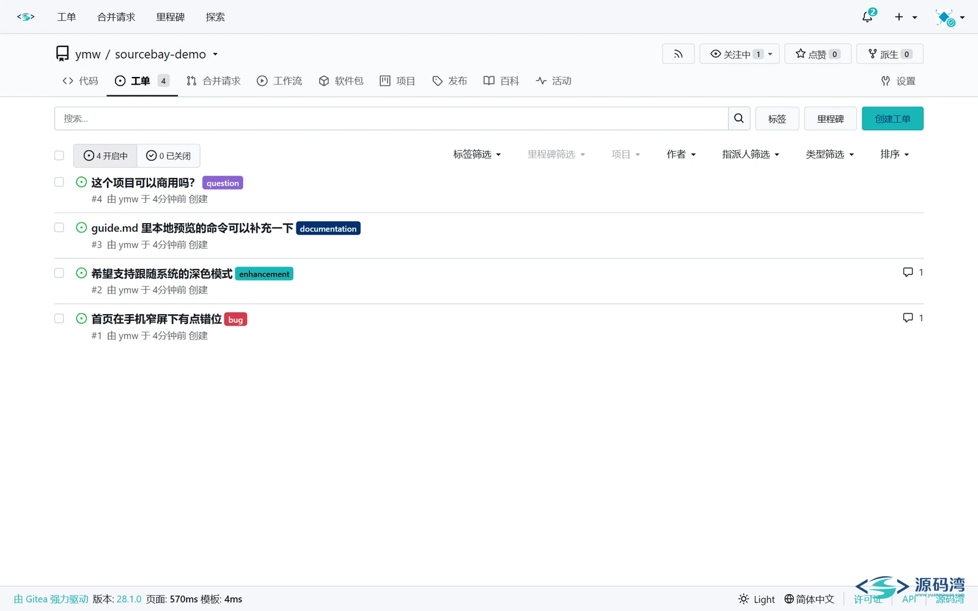Open the 简体中文 language selector
Image resolution: width=978 pixels, height=611 pixels.
coord(809,599)
